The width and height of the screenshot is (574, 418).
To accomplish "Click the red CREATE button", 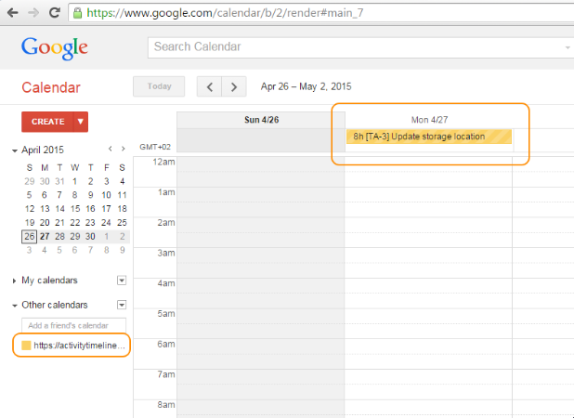I will [47, 122].
